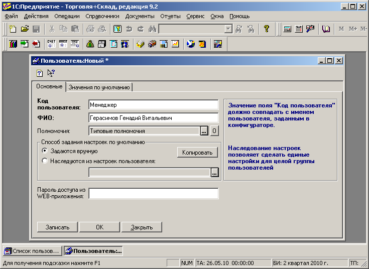Click the Закрыть button
The height and width of the screenshot is (269, 369).
pyautogui.click(x=142, y=227)
